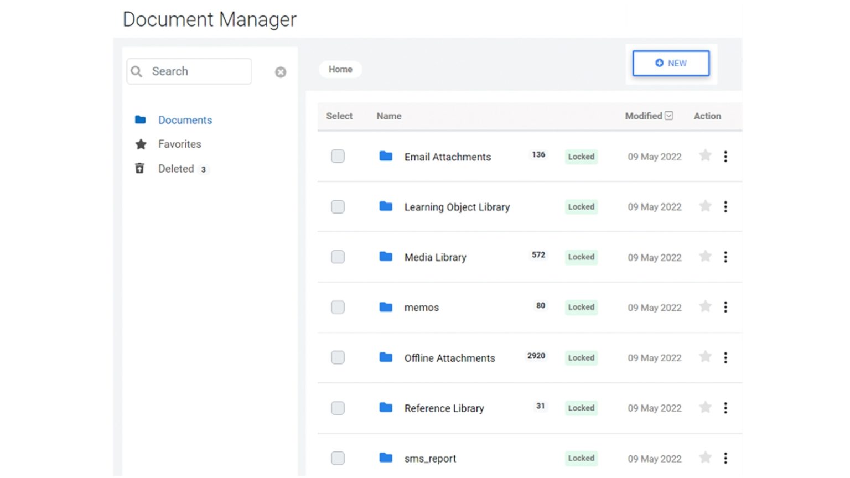Screen dimensions: 850x478
Task: Click the plus icon inside the NEW button
Action: [658, 63]
